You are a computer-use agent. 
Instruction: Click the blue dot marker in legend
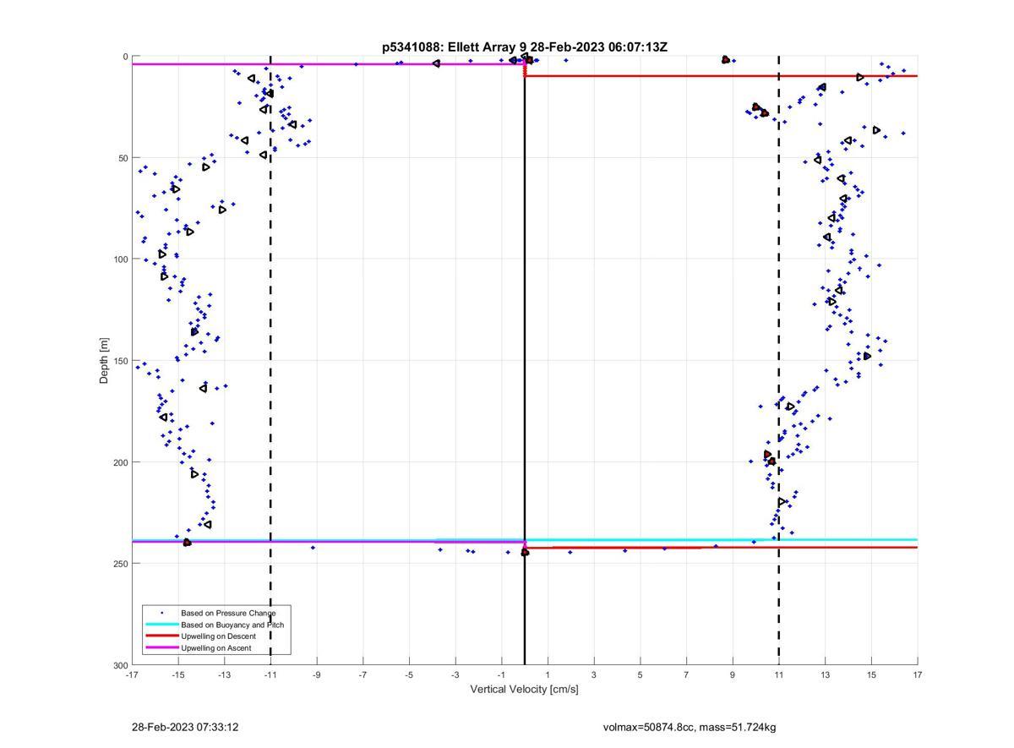[161, 613]
